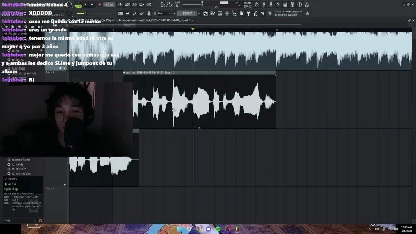Stop playback with the Stop button
Viewport: 416px width, 234px height.
coord(92,5)
